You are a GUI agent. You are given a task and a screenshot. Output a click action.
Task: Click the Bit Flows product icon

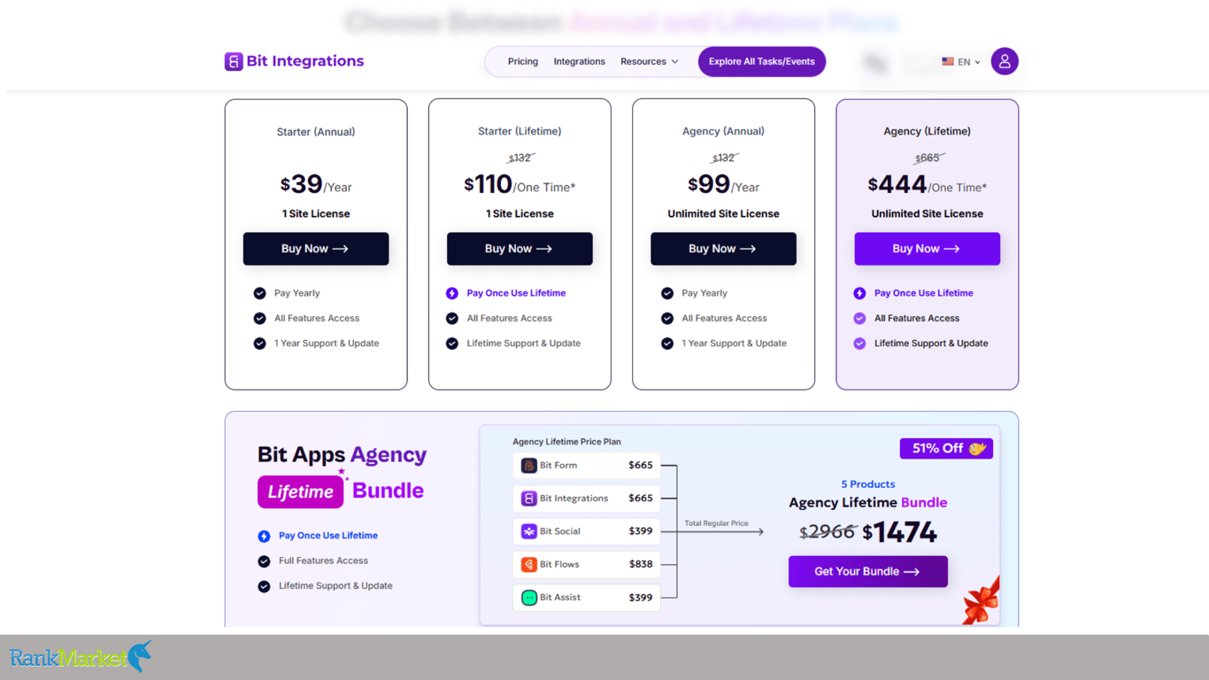(529, 564)
